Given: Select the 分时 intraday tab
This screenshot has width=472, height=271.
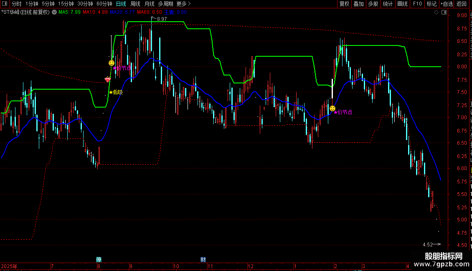Looking at the screenshot, I should pos(17,4).
